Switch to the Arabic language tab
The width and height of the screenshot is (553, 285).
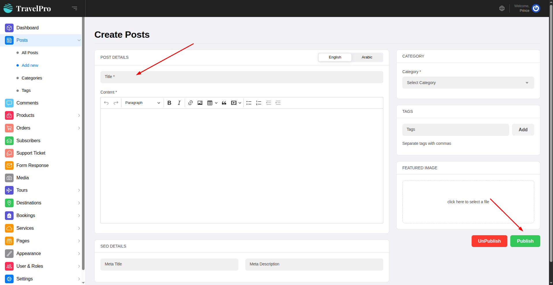[367, 57]
